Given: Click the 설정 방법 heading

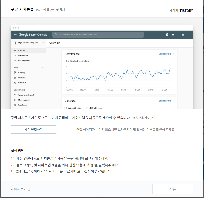Looking at the screenshot, I should 17,151.
